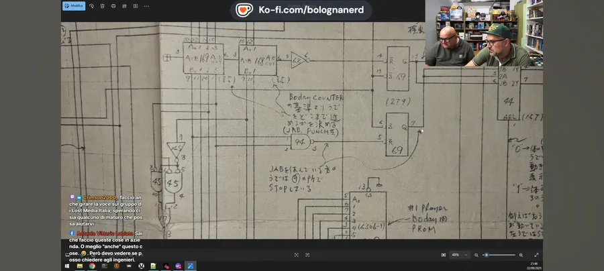Click the Facebook badge beside Antonio's message
Image resolution: width=604 pixels, height=271 pixels.
(72, 233)
